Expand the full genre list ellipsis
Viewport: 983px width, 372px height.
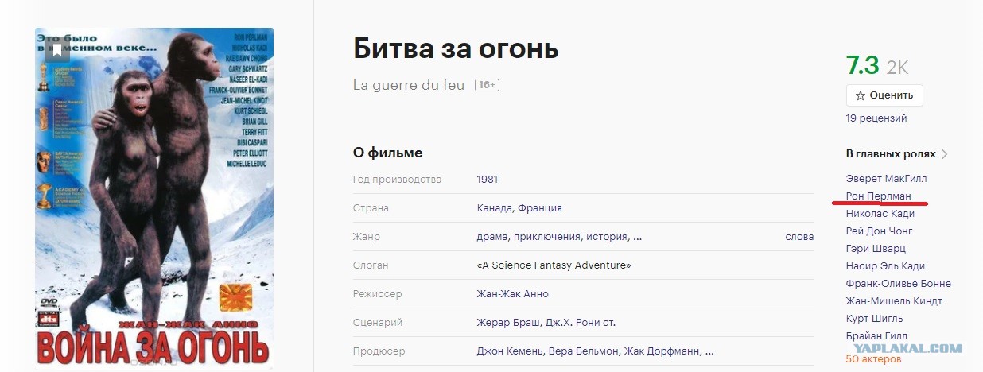point(638,237)
